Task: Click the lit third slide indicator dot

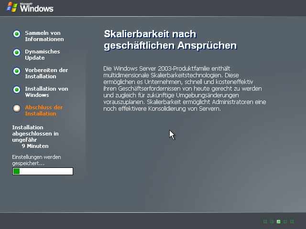Action: 279,222
